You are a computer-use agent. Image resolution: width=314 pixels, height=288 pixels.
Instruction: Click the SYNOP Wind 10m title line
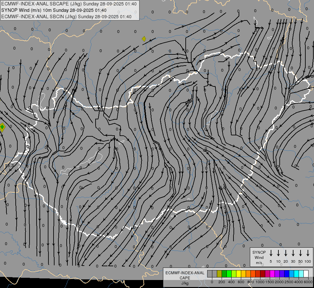click(54, 10)
